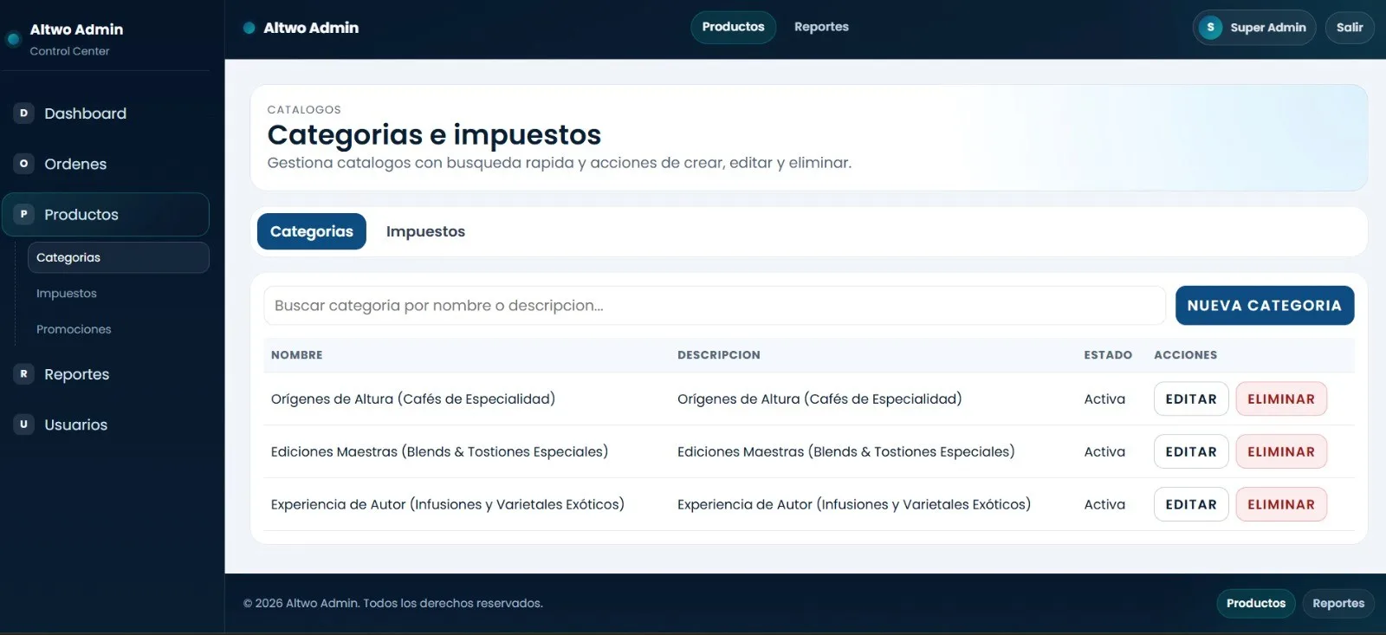Select the Impuestos sidebar sub-item
The image size is (1386, 635).
click(118, 294)
